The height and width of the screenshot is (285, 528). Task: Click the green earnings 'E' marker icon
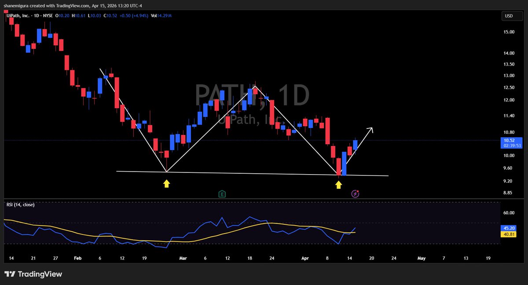(222, 194)
